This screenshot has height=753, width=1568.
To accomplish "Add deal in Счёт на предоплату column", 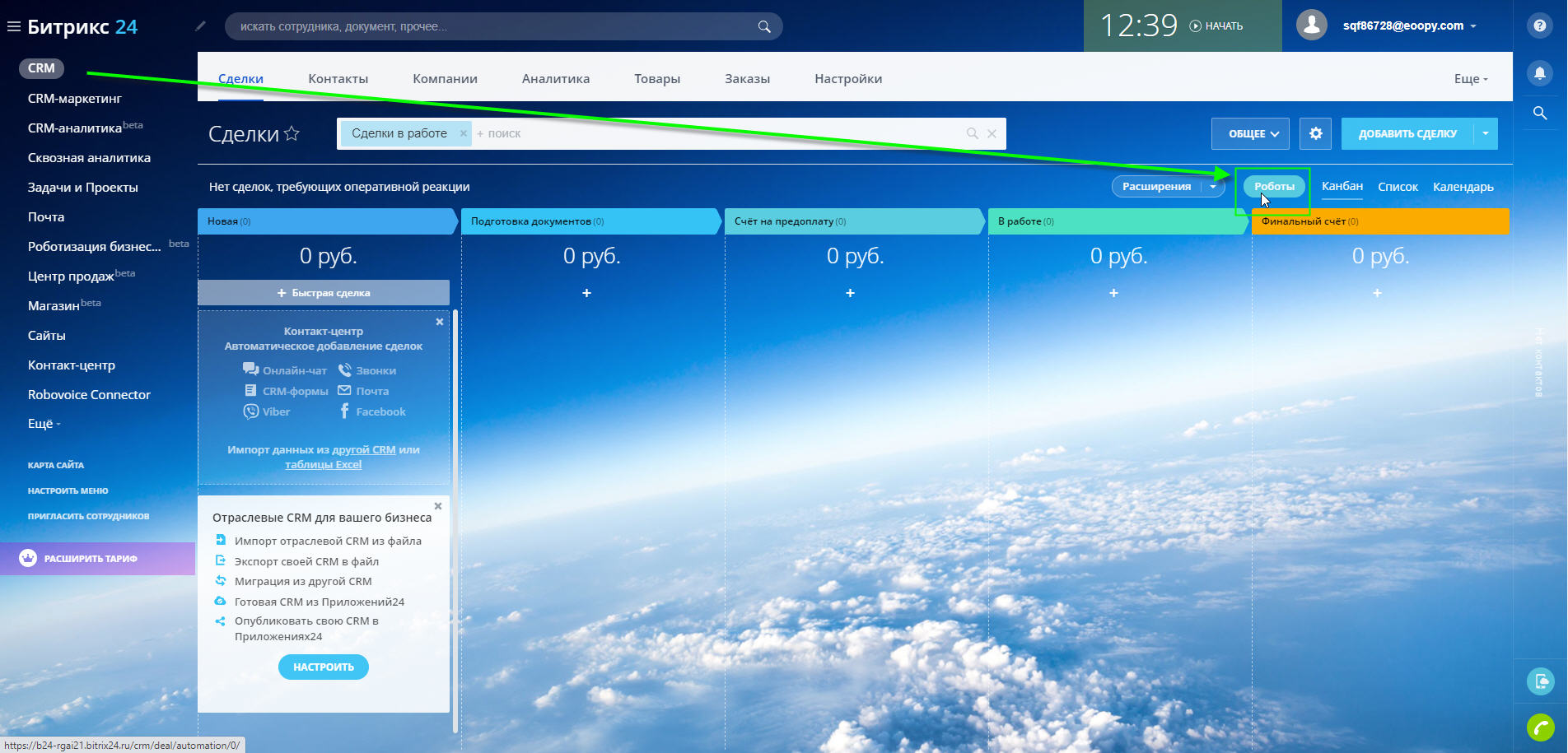I will [x=850, y=293].
